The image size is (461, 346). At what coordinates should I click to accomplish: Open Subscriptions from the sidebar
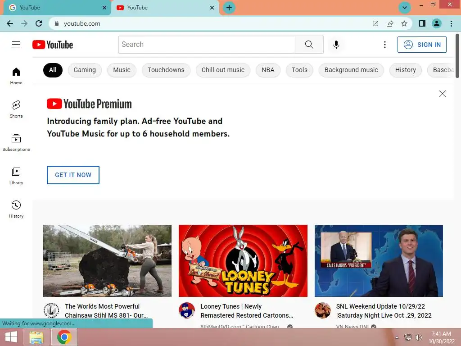(16, 142)
